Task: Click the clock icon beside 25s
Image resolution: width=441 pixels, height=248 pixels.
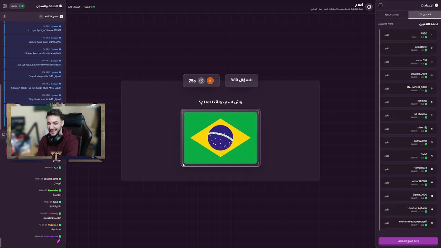Action: coord(201,81)
